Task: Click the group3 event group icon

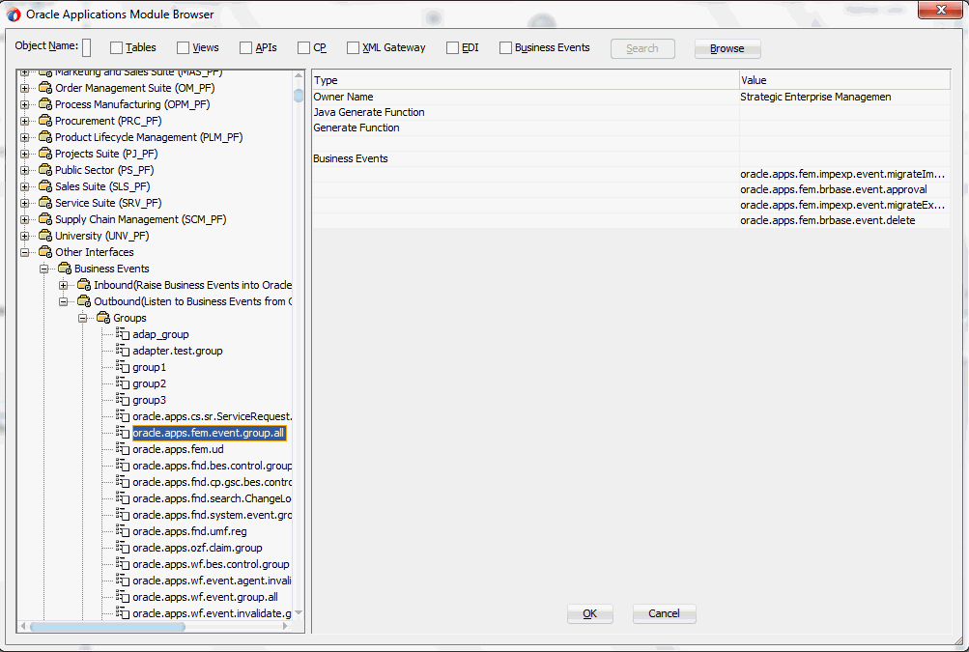Action: point(123,400)
